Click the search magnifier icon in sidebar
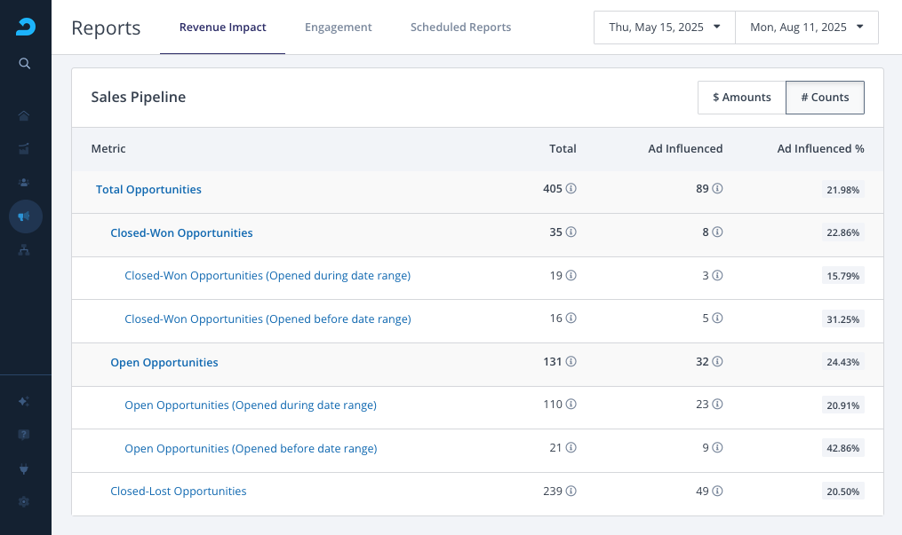The width and height of the screenshot is (902, 535). 25,63
